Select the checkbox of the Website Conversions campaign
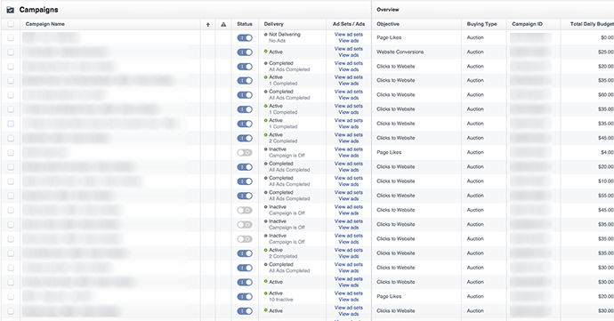 [x=11, y=52]
